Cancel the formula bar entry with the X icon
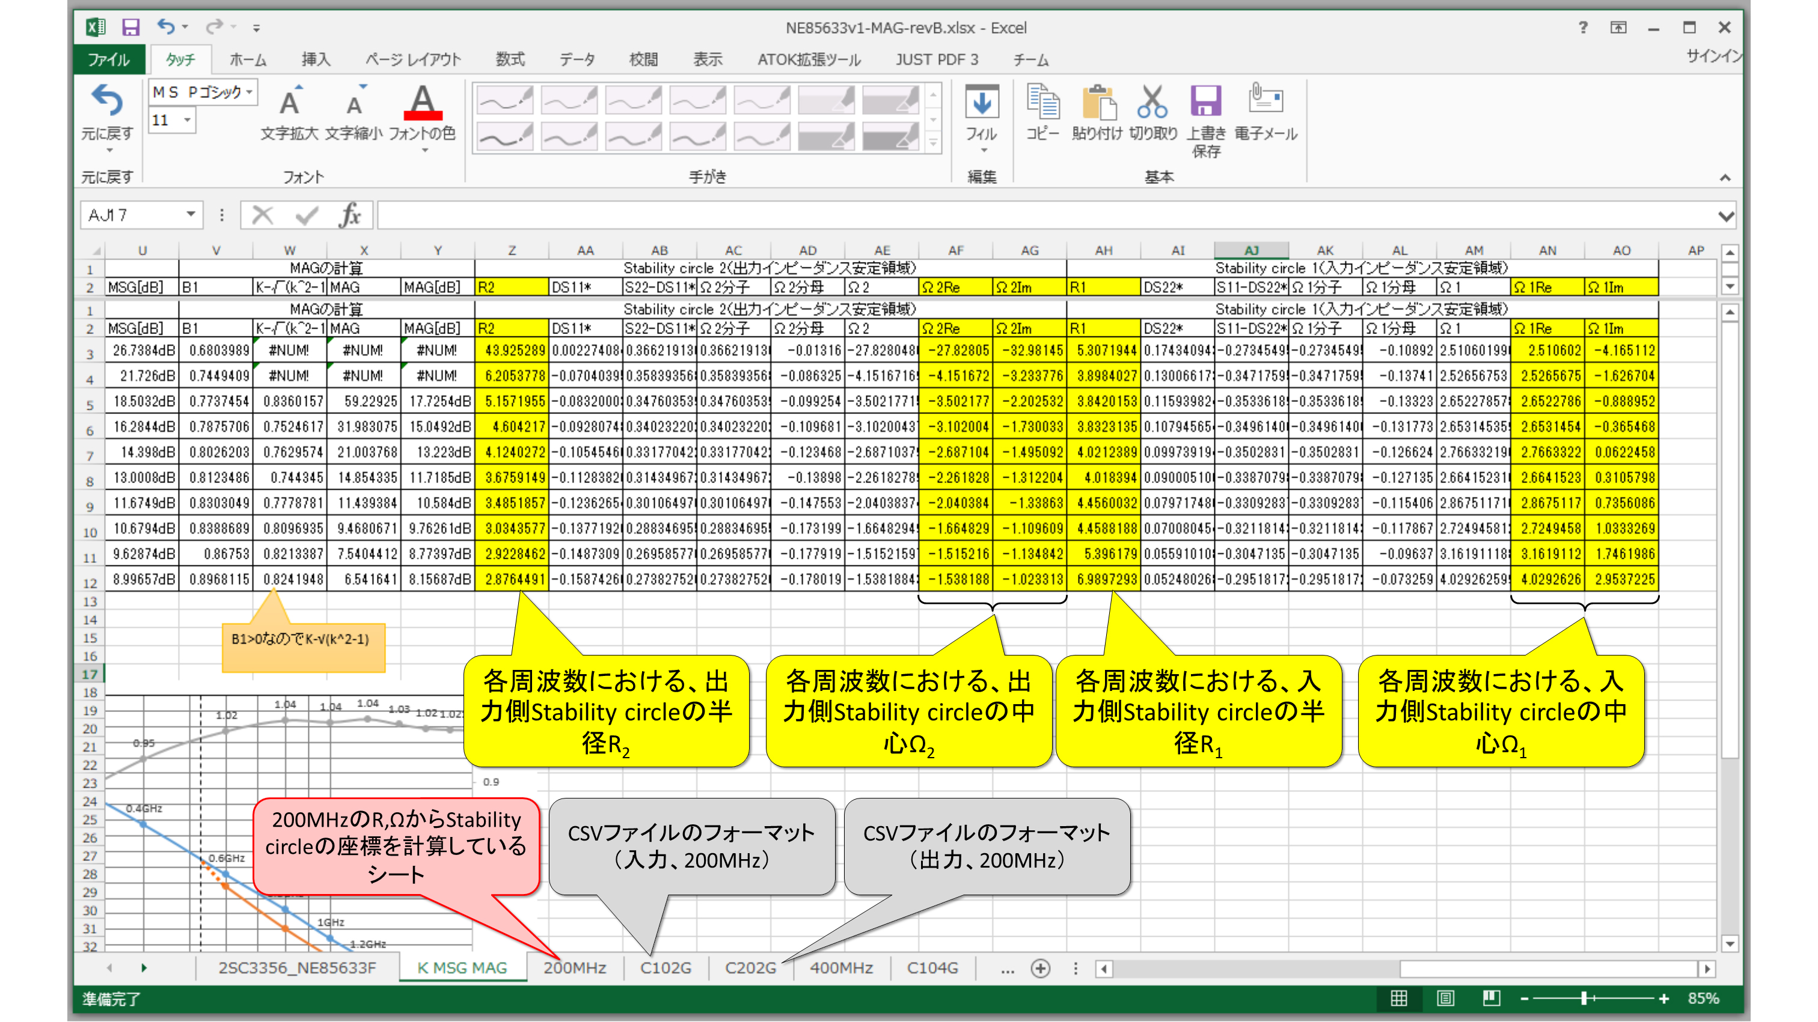The height and width of the screenshot is (1022, 1818). 263,215
